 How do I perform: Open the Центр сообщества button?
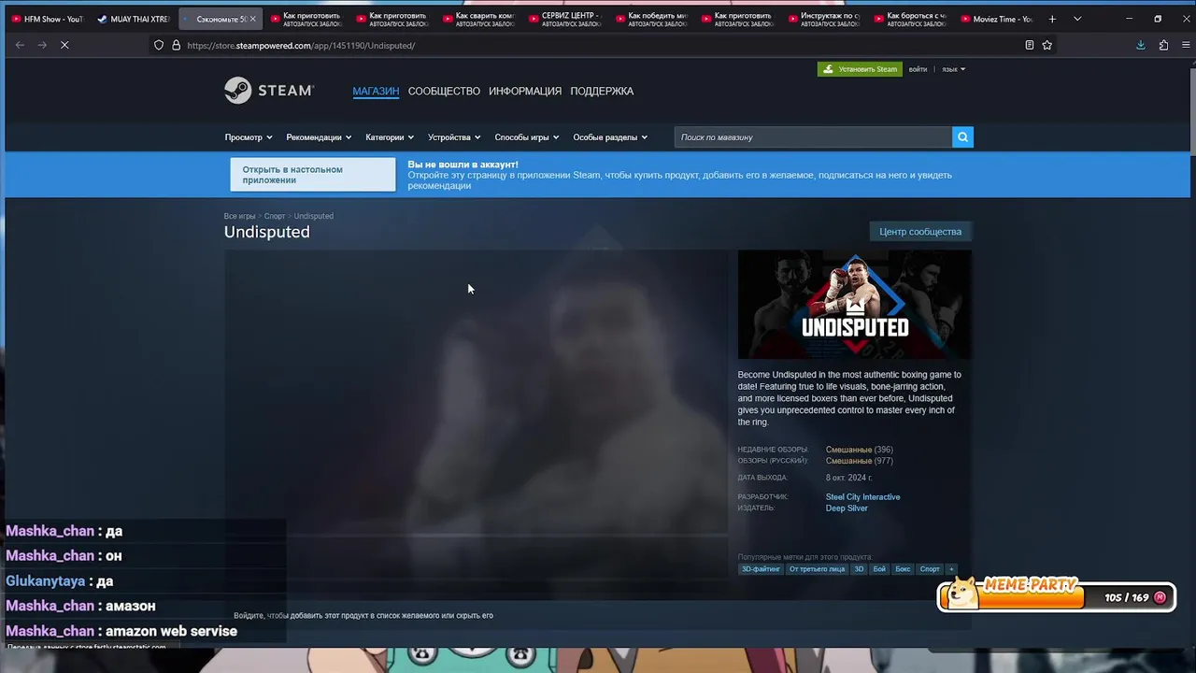pos(920,232)
